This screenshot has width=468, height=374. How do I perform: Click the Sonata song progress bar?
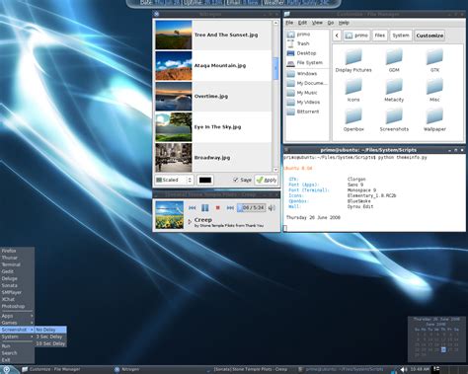pyautogui.click(x=251, y=207)
